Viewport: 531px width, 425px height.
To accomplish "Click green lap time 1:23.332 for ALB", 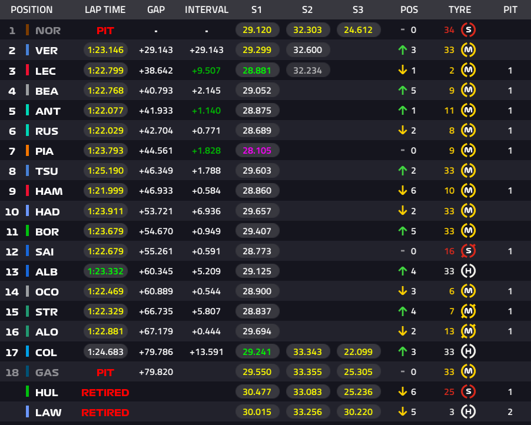I will click(105, 271).
